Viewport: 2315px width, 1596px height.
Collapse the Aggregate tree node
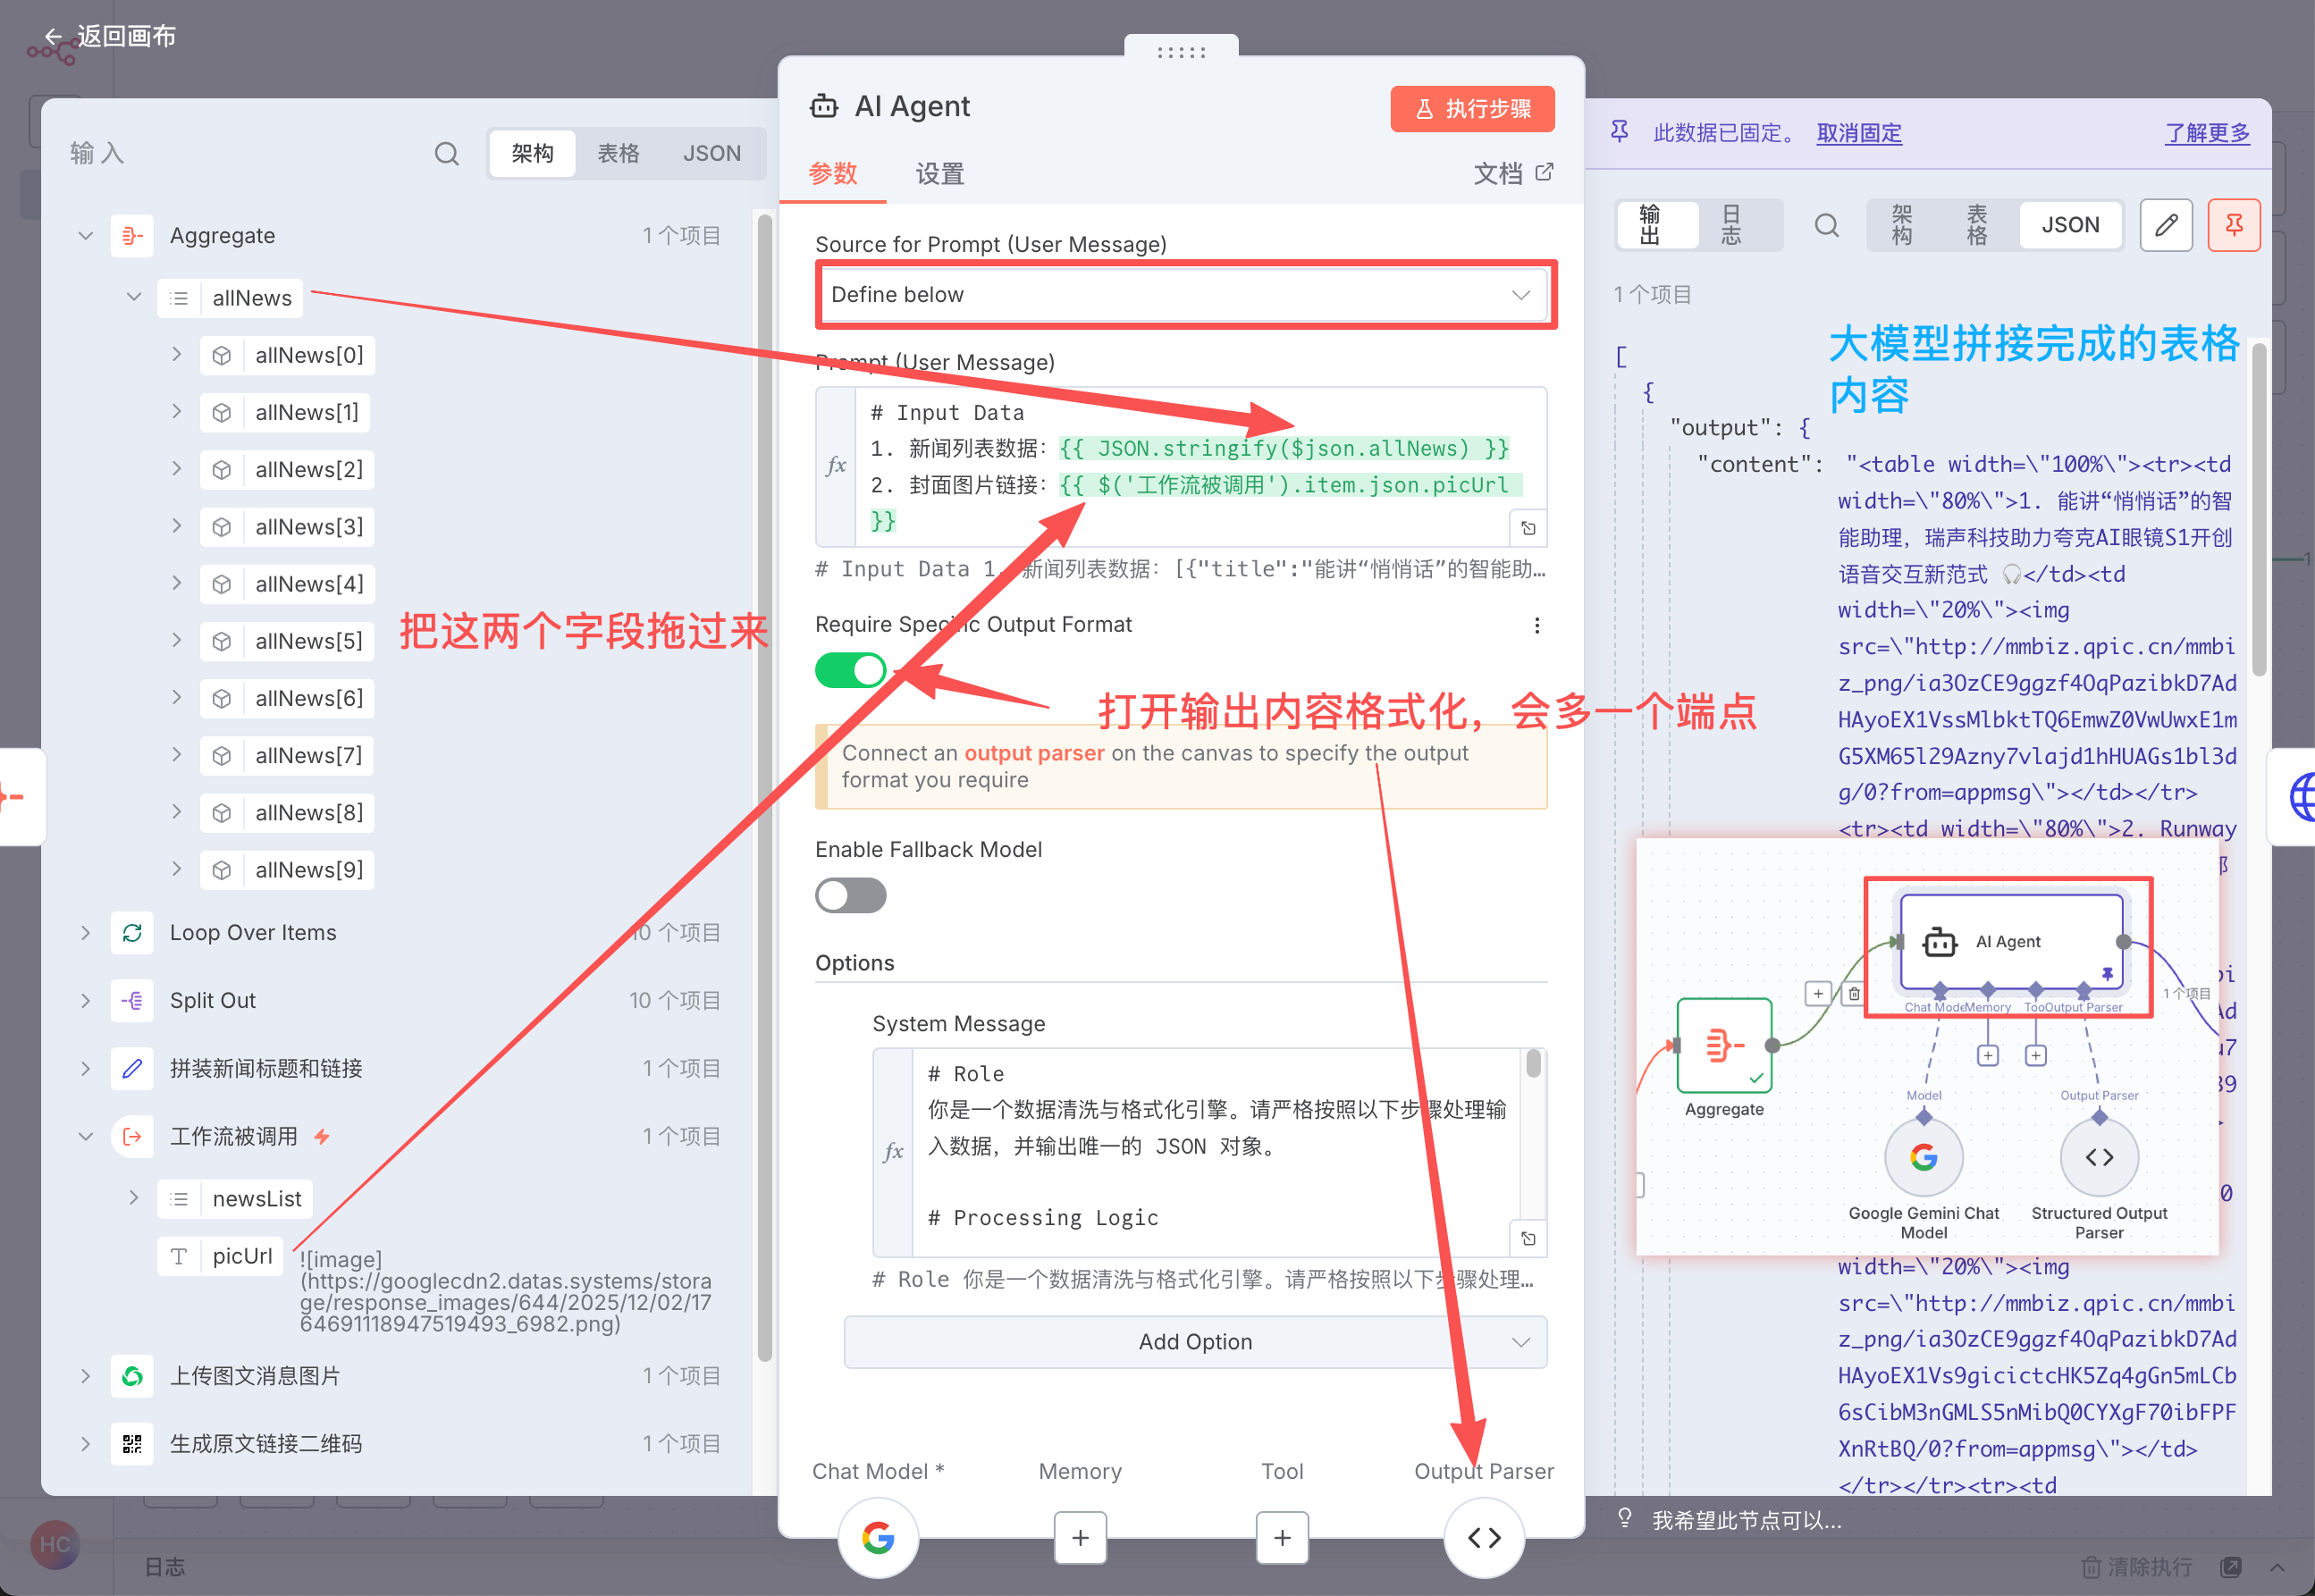(86, 236)
